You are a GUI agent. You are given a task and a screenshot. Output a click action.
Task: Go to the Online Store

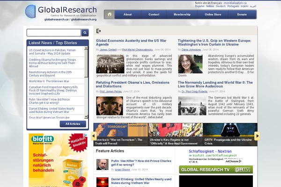(213, 14)
